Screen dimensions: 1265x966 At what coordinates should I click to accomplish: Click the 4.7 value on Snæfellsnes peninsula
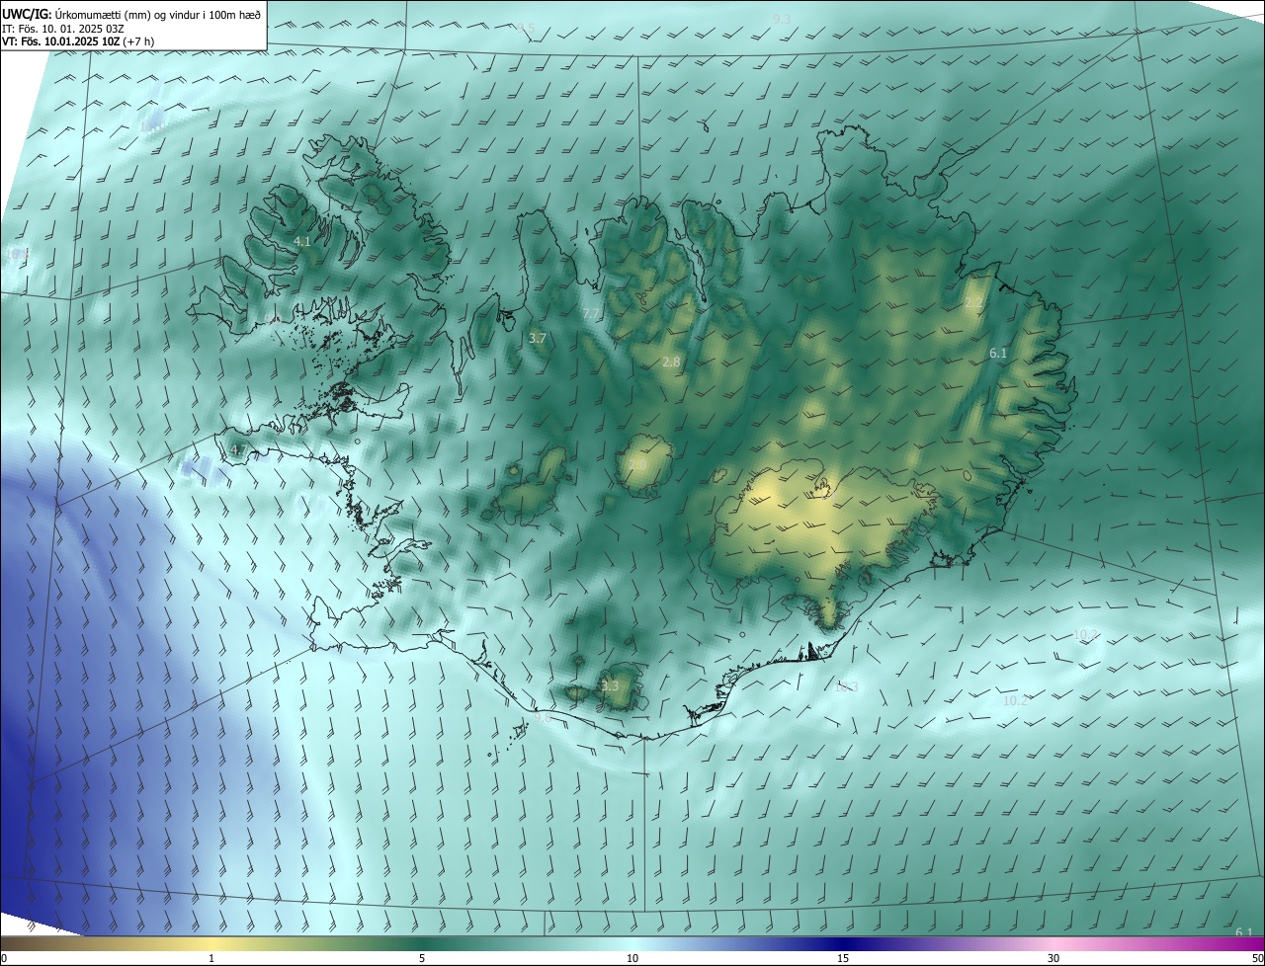pos(239,450)
